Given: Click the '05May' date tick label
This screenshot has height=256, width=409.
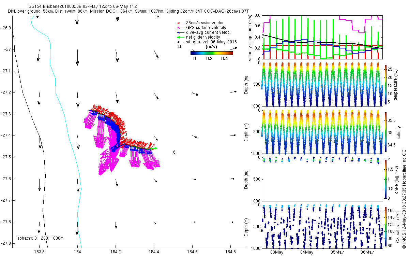Looking at the screenshot, I should click(336, 252).
